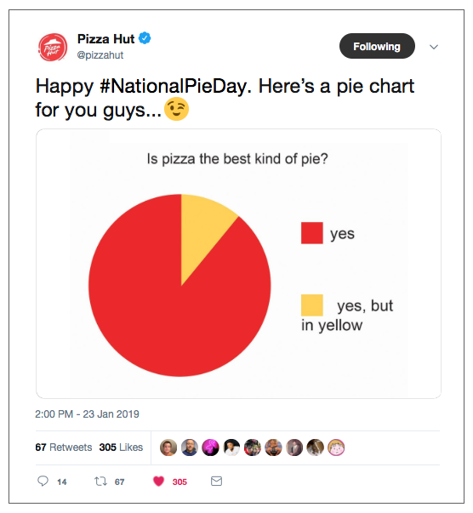Open the @pizzahut handle link
The height and width of the screenshot is (513, 473).
[100, 55]
